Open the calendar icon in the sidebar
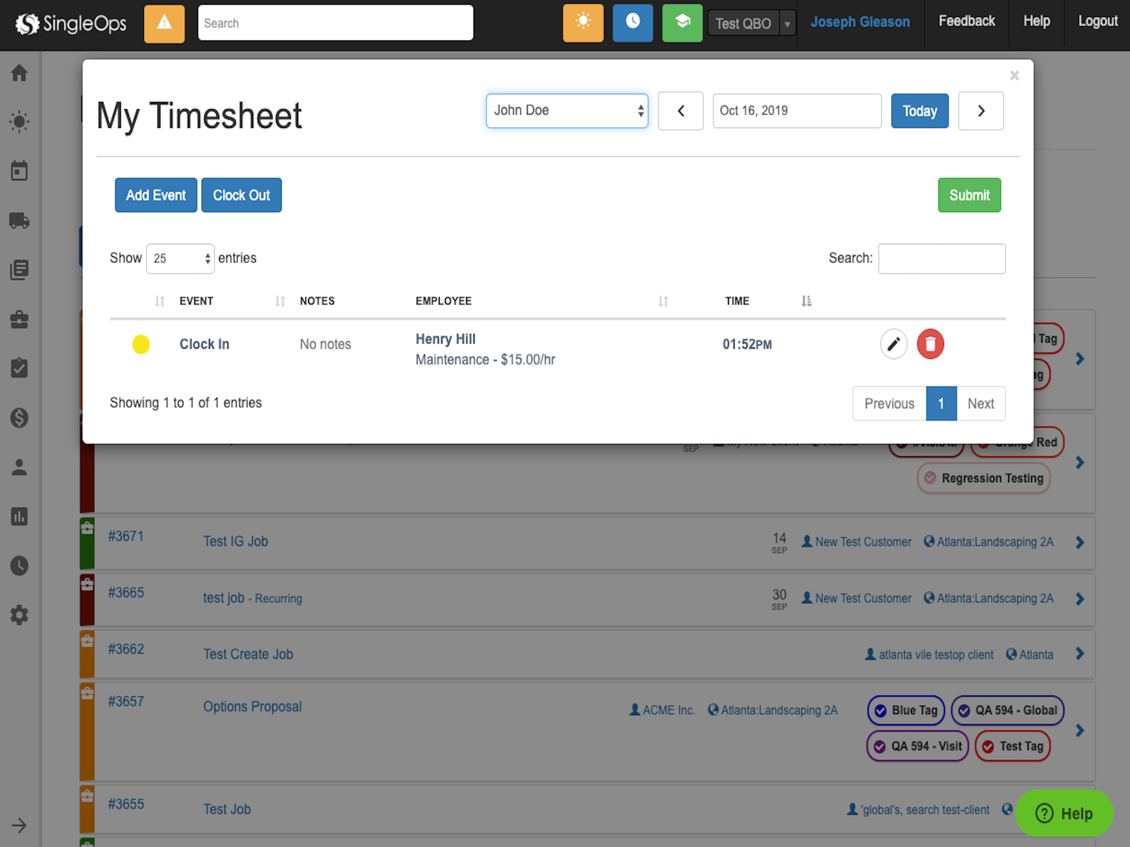The width and height of the screenshot is (1130, 847). [x=19, y=171]
